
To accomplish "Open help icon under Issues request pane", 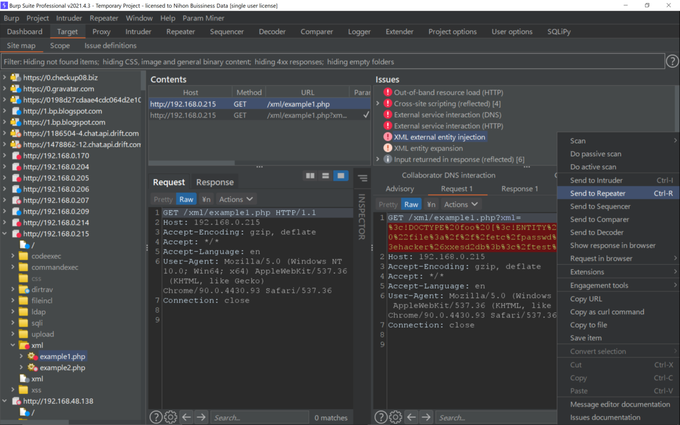I will coord(381,418).
